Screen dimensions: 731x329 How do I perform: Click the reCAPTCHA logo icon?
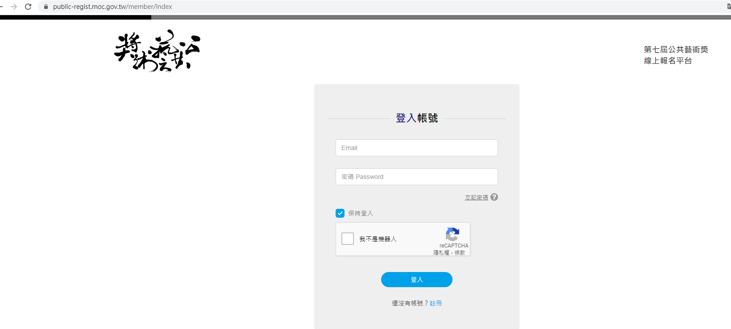(x=453, y=234)
